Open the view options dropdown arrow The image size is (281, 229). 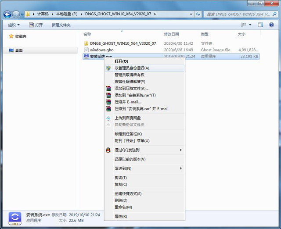pos(250,25)
